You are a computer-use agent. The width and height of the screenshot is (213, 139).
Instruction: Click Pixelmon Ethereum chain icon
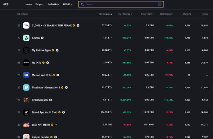(67, 88)
